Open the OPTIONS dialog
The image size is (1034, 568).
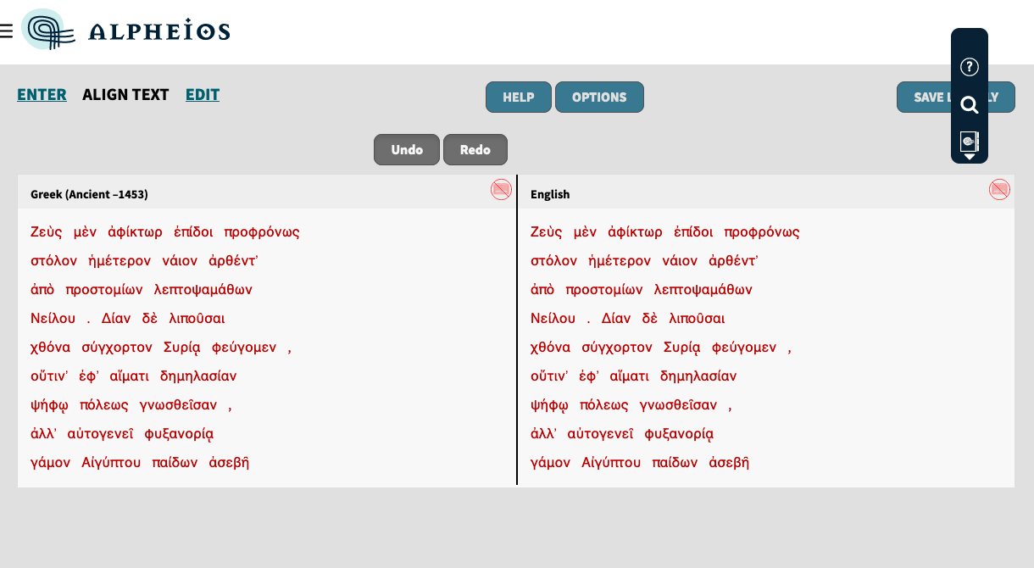(x=599, y=97)
